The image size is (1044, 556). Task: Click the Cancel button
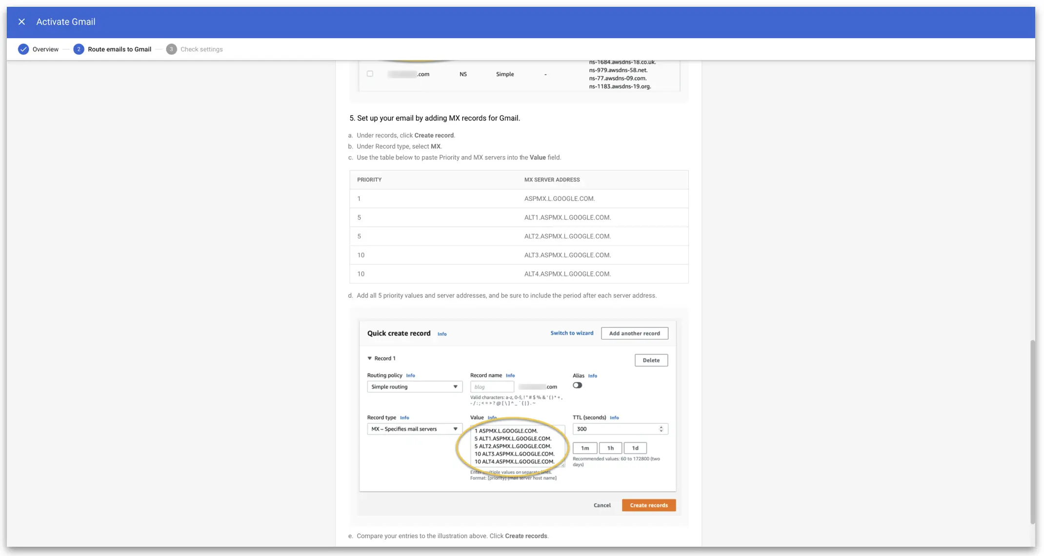coord(602,506)
